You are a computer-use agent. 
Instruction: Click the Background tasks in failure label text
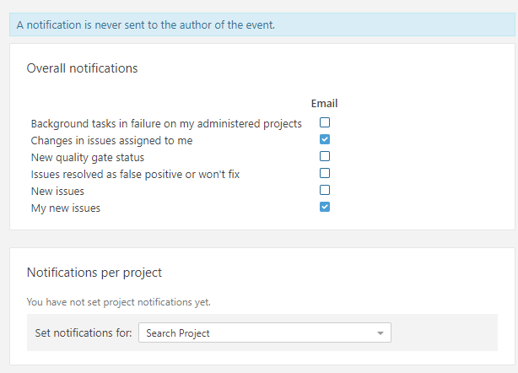166,124
